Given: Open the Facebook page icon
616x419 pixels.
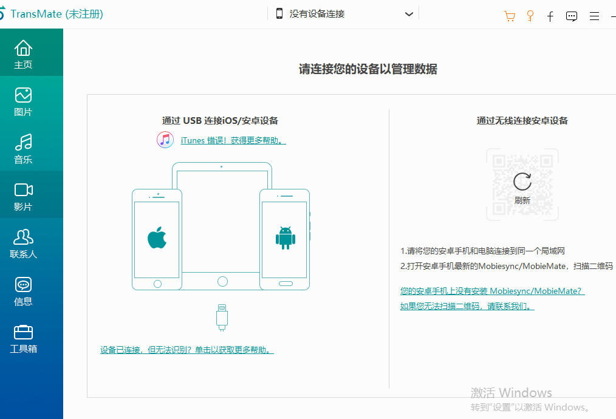Looking at the screenshot, I should pyautogui.click(x=550, y=16).
